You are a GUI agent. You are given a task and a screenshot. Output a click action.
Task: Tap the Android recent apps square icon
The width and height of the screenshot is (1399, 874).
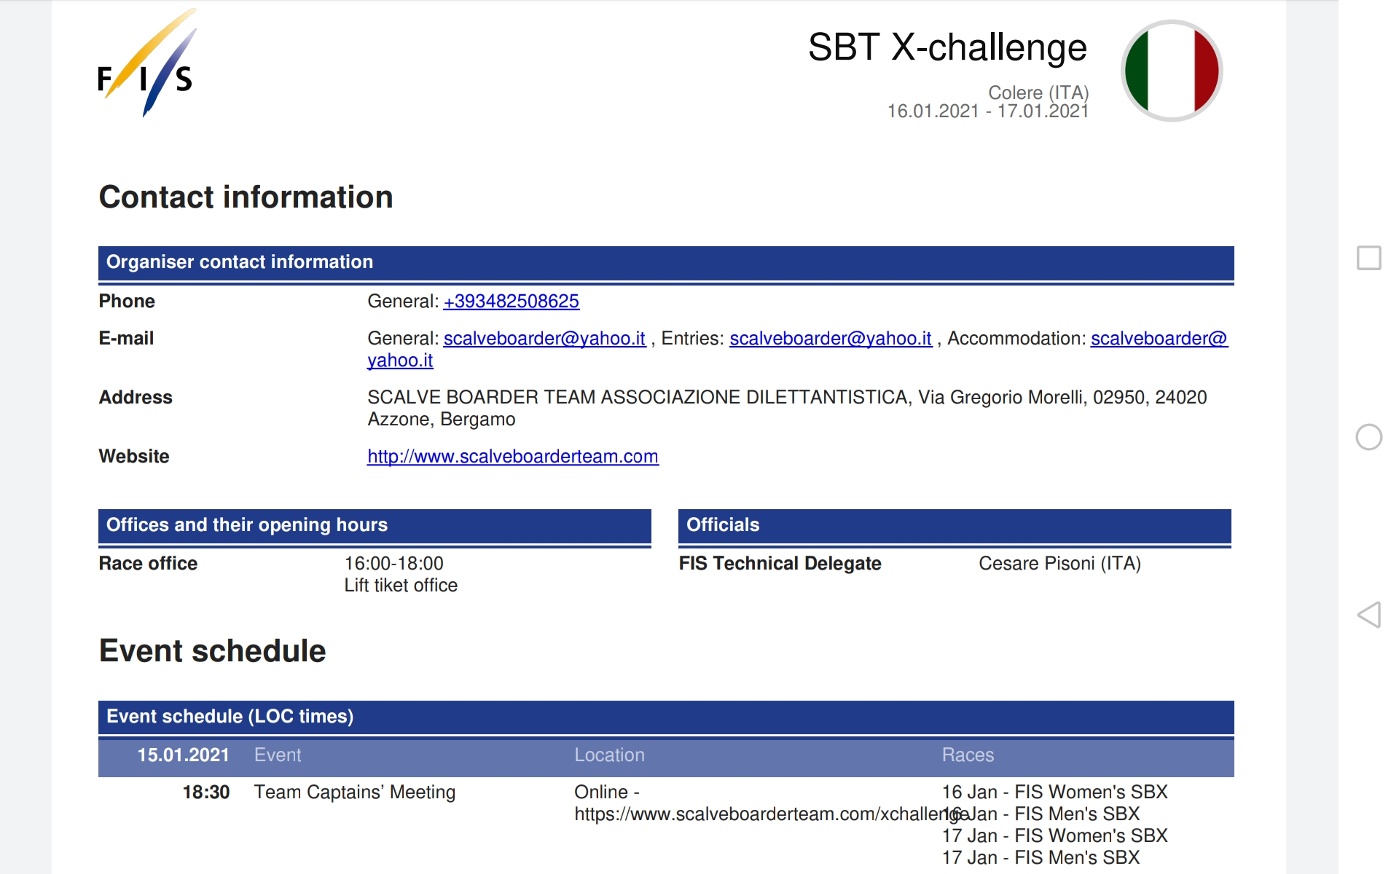tap(1368, 258)
